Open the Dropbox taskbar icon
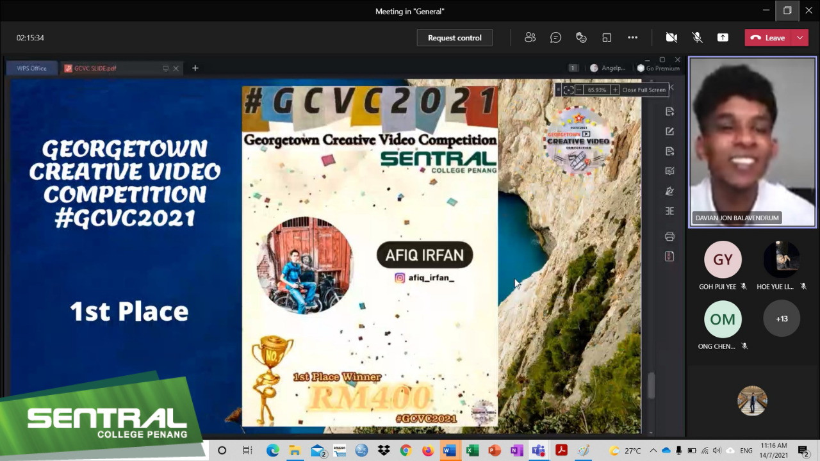 point(384,451)
